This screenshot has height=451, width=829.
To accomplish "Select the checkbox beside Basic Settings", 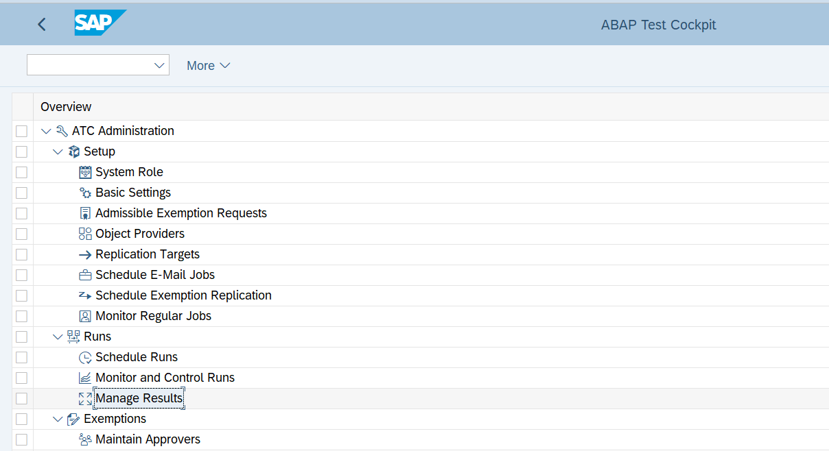I will (21, 193).
